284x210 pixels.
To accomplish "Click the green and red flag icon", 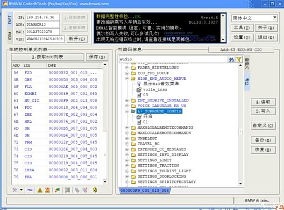I will (57, 190).
